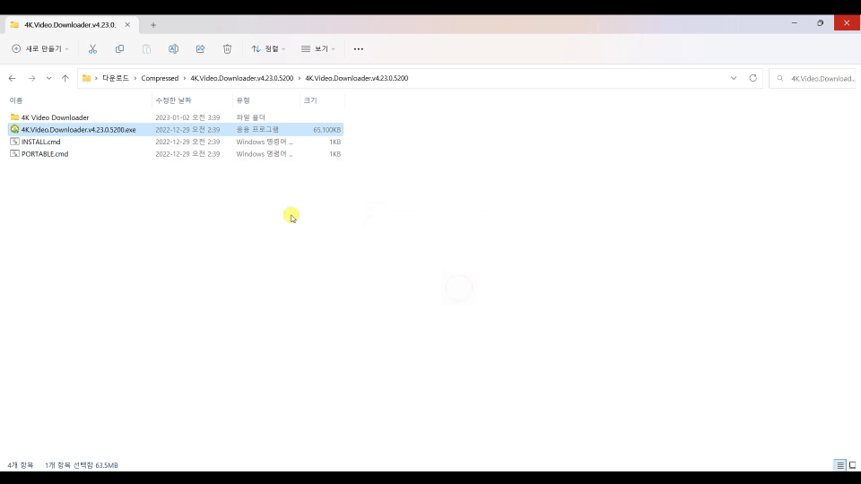The image size is (861, 484).
Task: Navigate to Compressed in breadcrumb
Action: pos(160,78)
